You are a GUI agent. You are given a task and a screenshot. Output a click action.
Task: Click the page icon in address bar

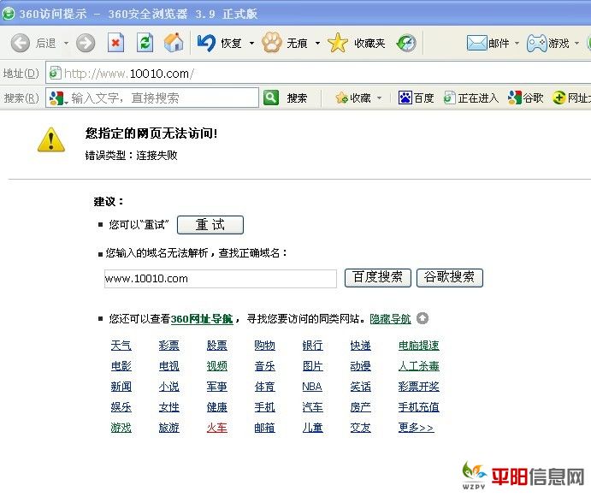point(55,73)
